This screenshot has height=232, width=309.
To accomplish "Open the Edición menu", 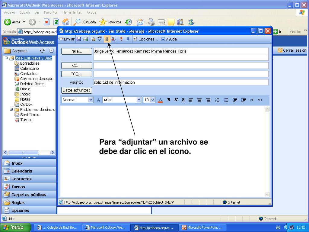I will tap(25, 12).
